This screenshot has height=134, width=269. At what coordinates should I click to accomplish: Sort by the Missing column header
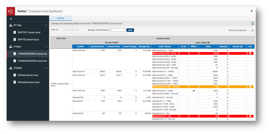(224, 47)
